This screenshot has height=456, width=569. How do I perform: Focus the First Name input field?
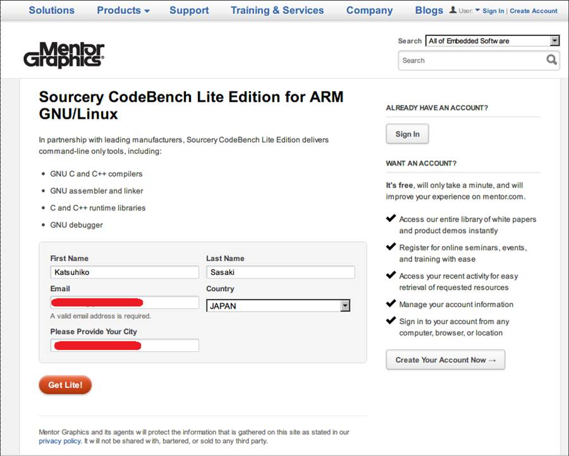click(125, 272)
